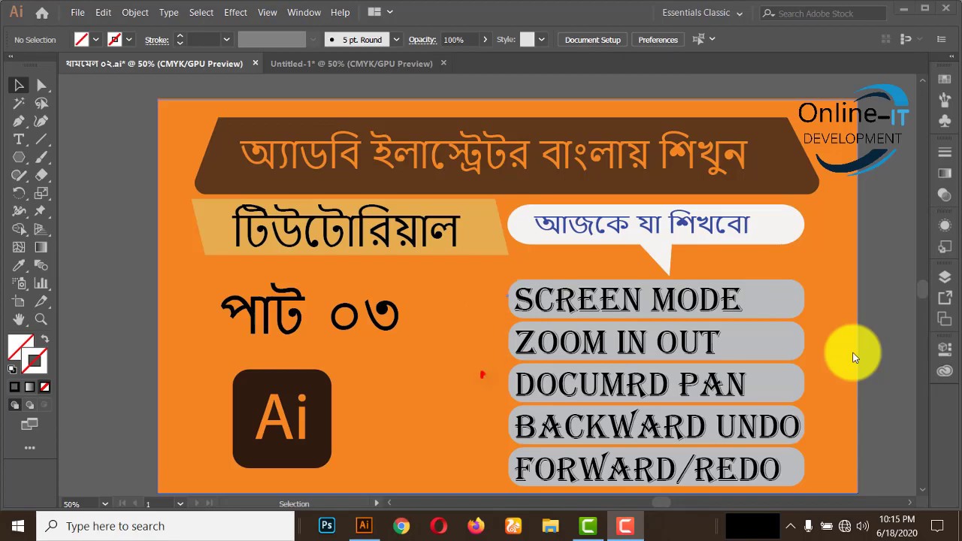Open the Brushes panel icon
The height and width of the screenshot is (541, 962).
(x=945, y=99)
